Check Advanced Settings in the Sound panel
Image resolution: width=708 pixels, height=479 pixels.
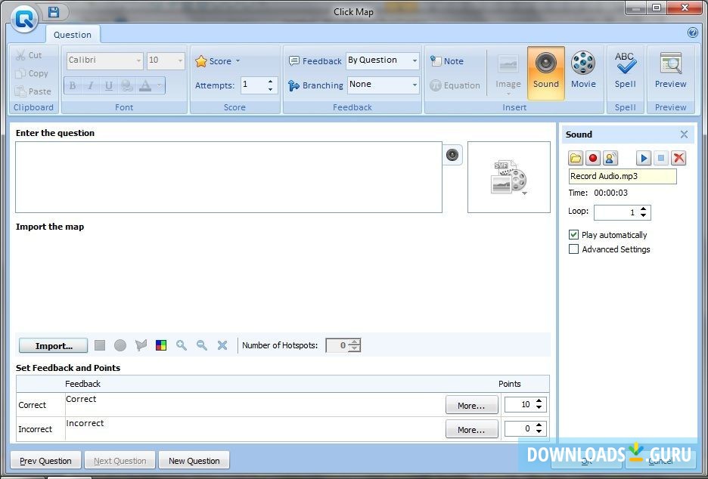(573, 249)
